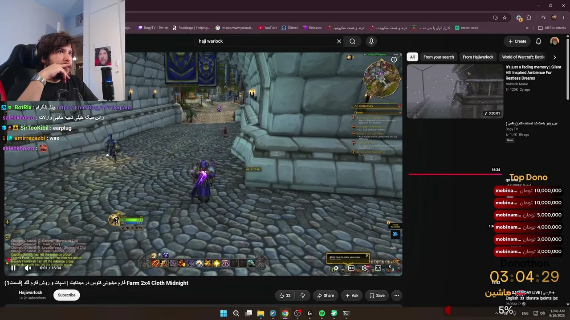Image resolution: width=570 pixels, height=320 pixels.
Task: Open Logitech G HUB on the taskbar
Action: tap(309, 313)
